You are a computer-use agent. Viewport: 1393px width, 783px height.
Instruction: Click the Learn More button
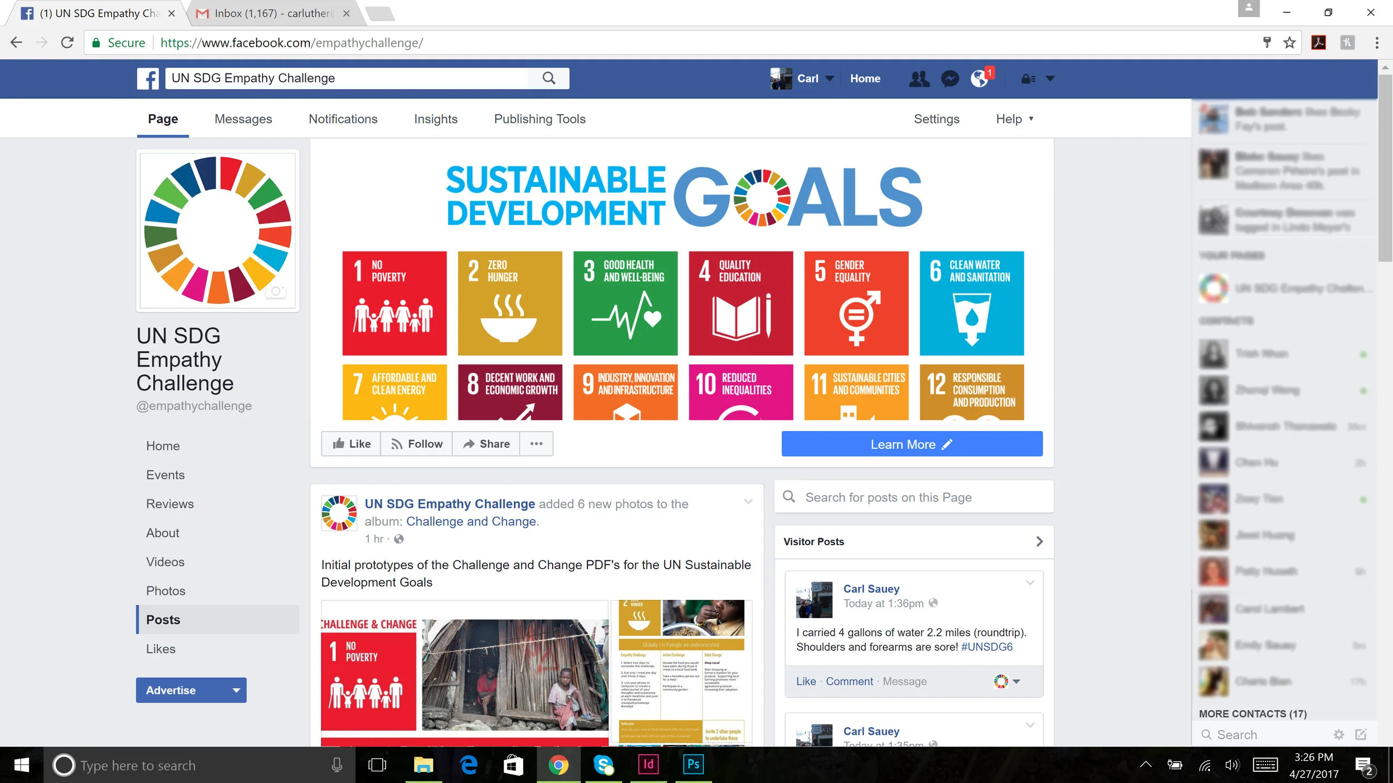(x=912, y=444)
